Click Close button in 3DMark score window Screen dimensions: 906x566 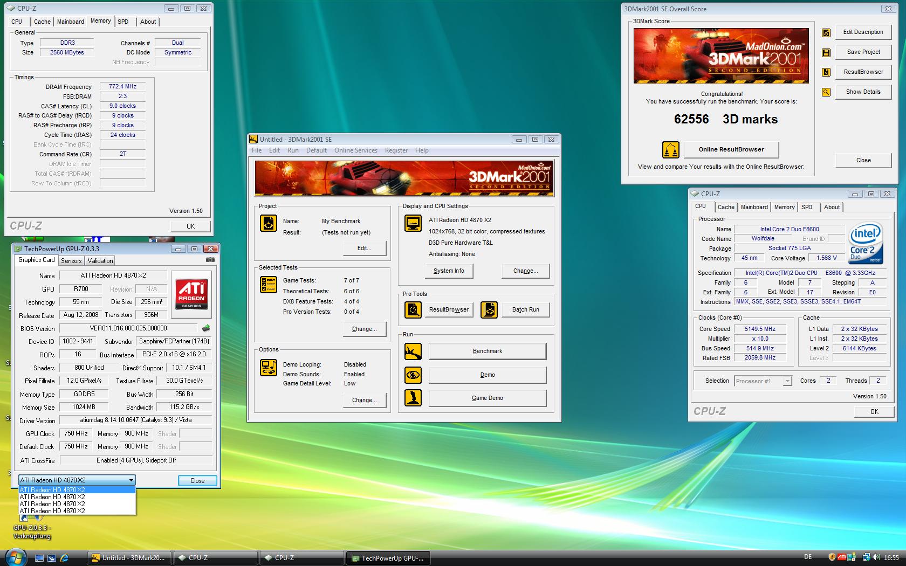coord(863,160)
